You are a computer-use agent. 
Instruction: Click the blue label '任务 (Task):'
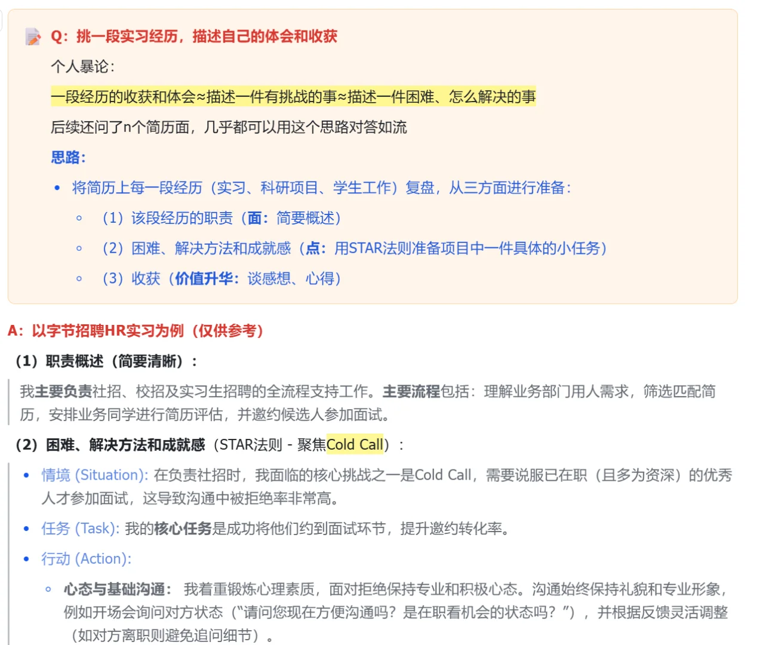point(81,529)
